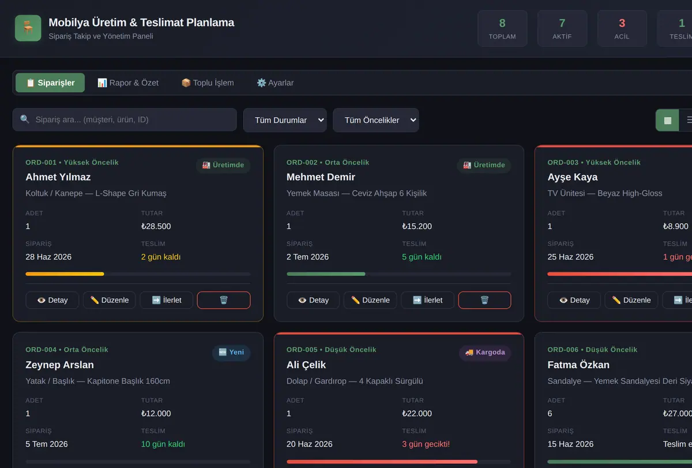
Task: View details of Ahmet Yılmaz's order
Action: (52, 300)
